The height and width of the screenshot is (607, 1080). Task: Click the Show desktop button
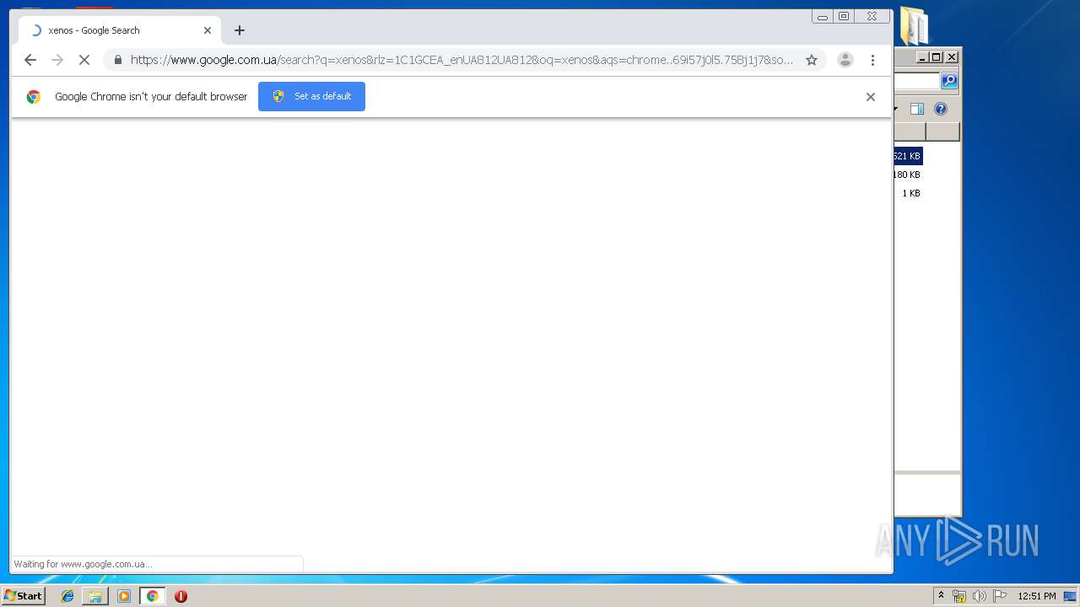[1071, 596]
